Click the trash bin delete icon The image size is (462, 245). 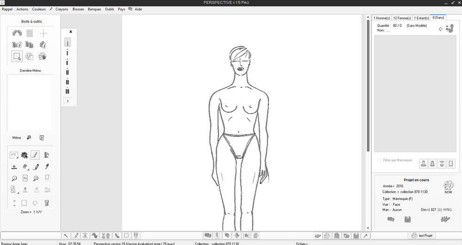(x=47, y=203)
